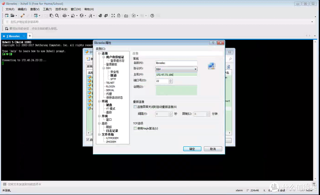
Task: Click 确定 to confirm properties
Action: (192, 149)
